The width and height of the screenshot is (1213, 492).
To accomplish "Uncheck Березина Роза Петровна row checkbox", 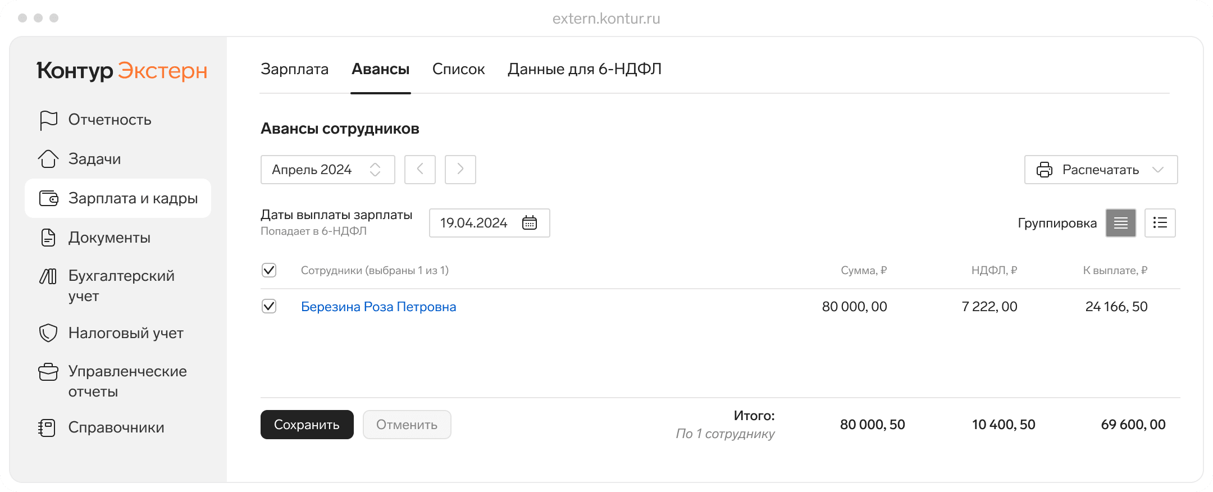I will pyautogui.click(x=269, y=306).
